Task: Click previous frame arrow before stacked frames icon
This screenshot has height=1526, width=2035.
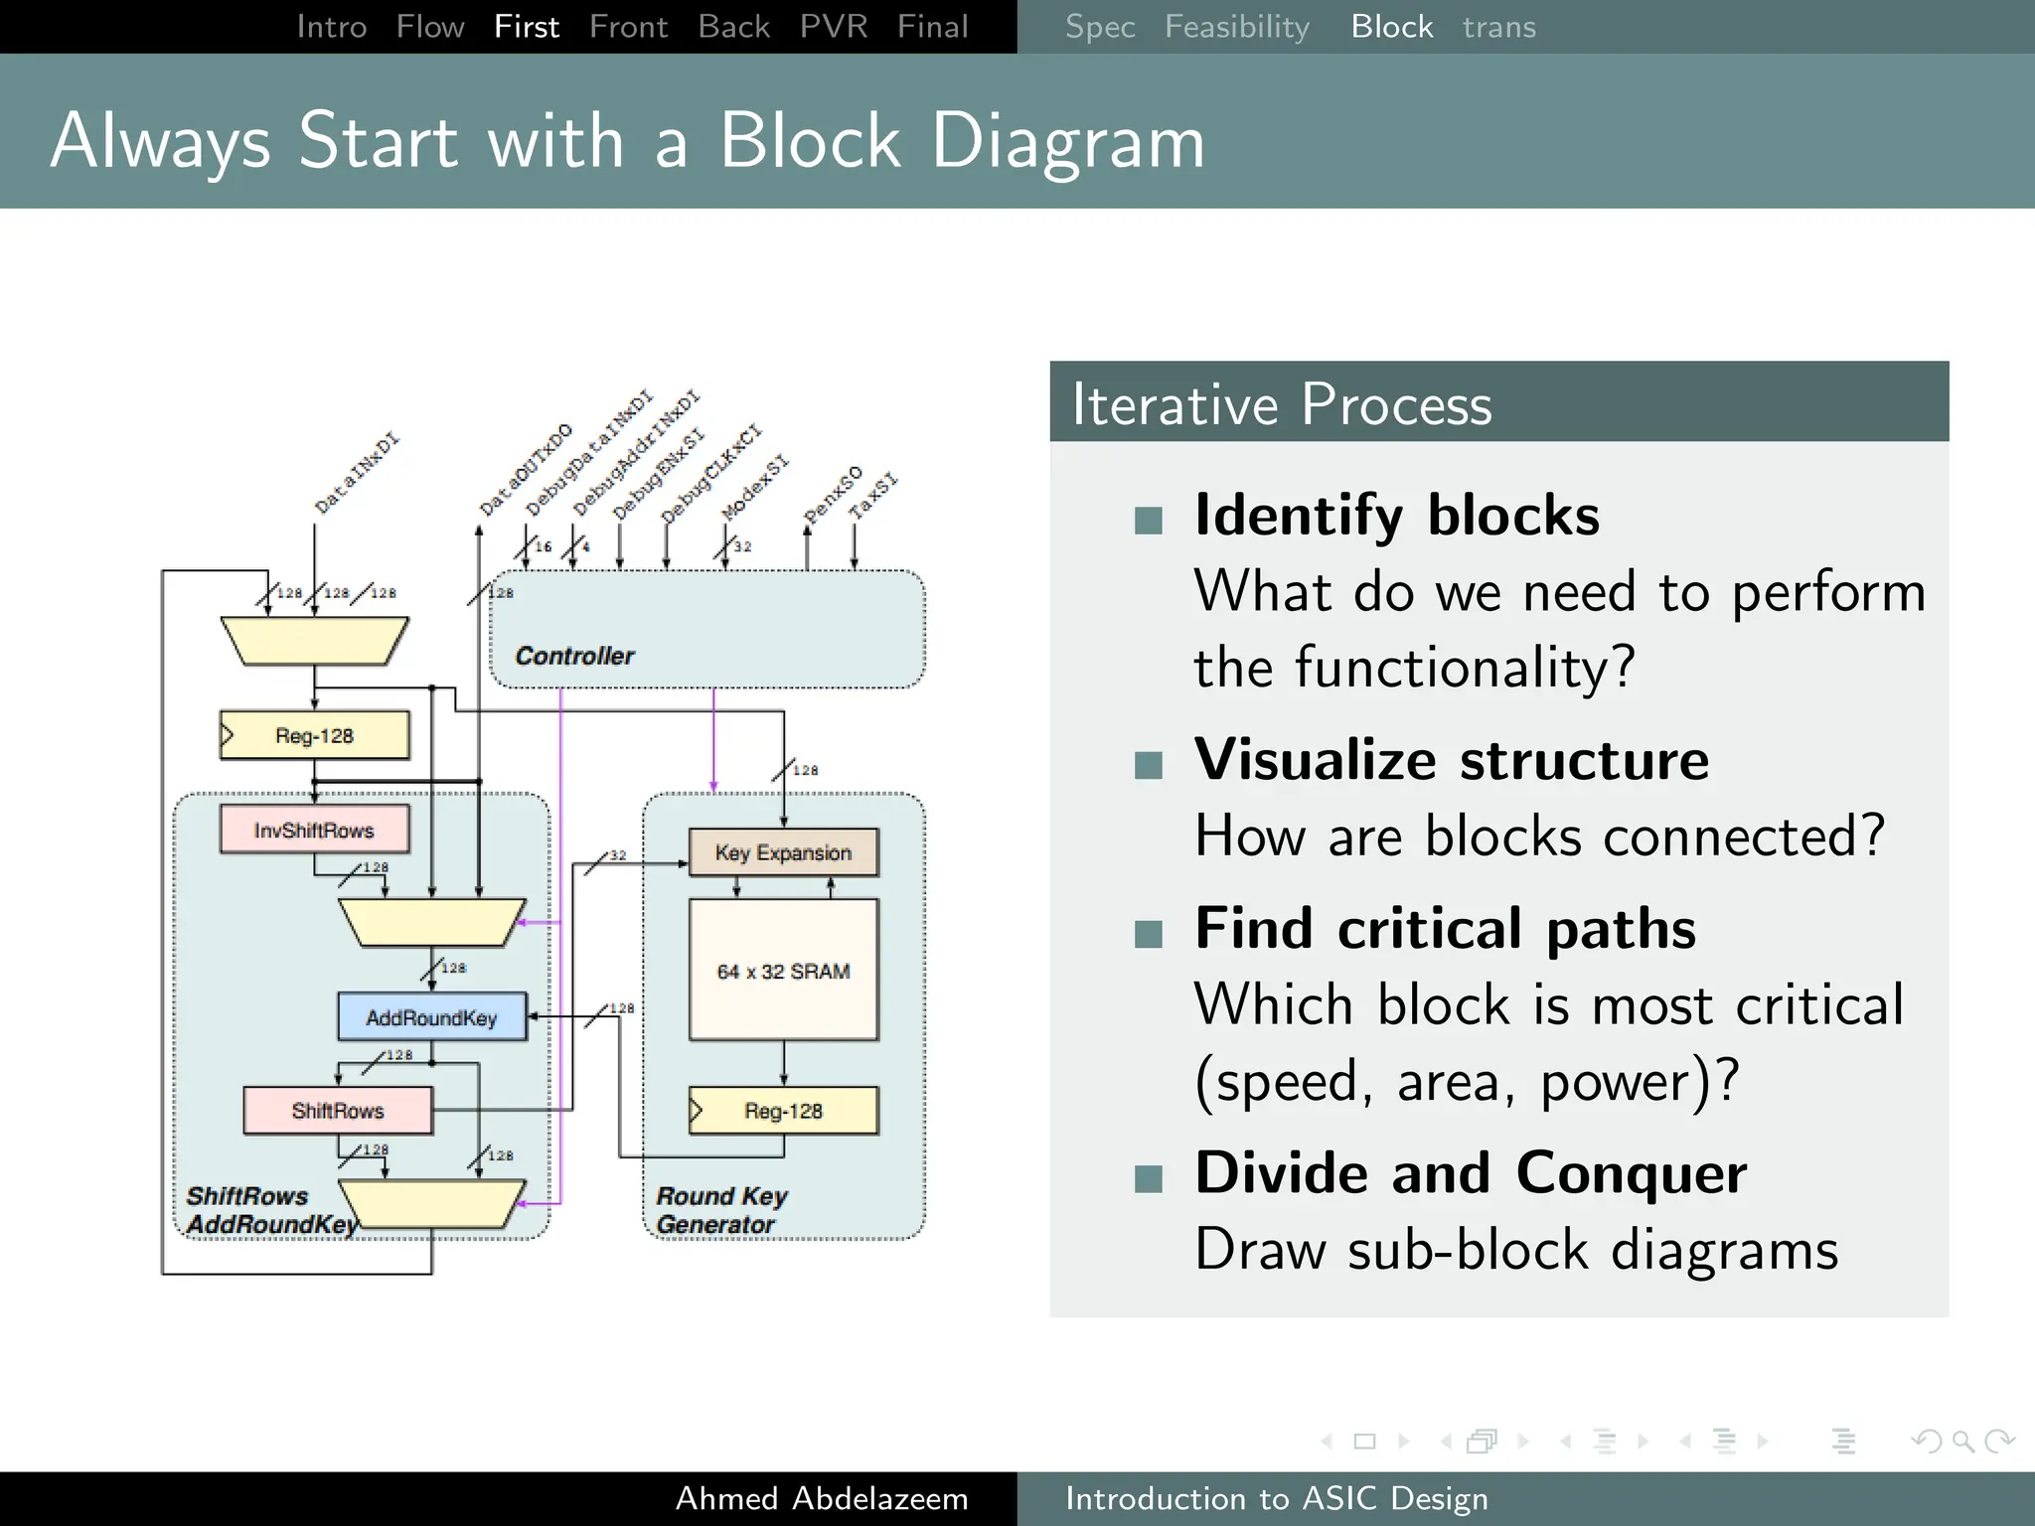Action: (1446, 1441)
